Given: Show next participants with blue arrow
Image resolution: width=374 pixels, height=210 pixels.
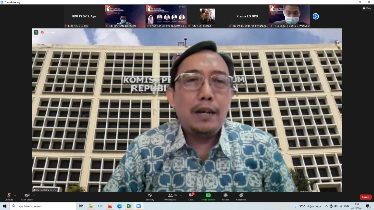Looking at the screenshot, I should 316,16.
